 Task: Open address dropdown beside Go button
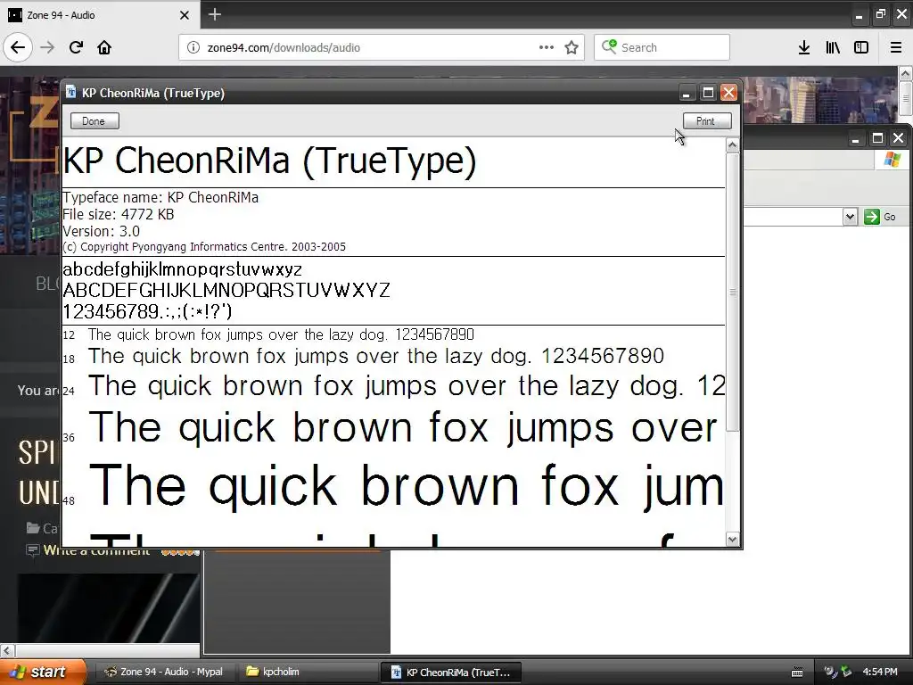coord(850,217)
